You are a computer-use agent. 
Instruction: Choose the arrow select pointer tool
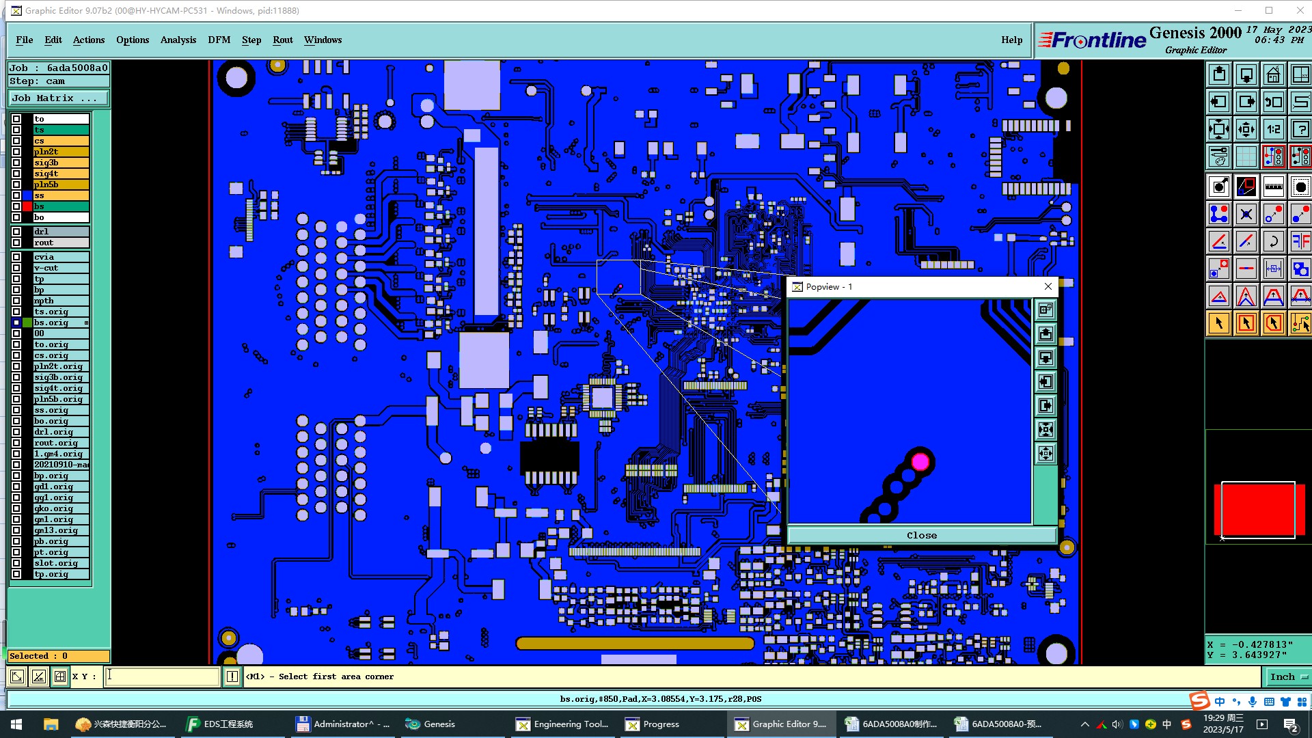1218,323
